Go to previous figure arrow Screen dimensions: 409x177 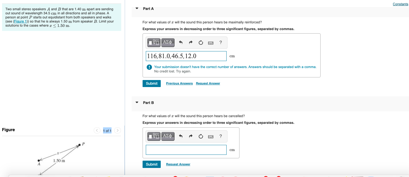pyautogui.click(x=97, y=131)
